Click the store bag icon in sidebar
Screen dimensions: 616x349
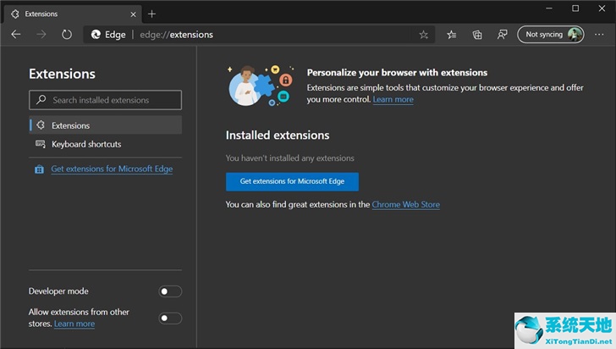pyautogui.click(x=39, y=169)
